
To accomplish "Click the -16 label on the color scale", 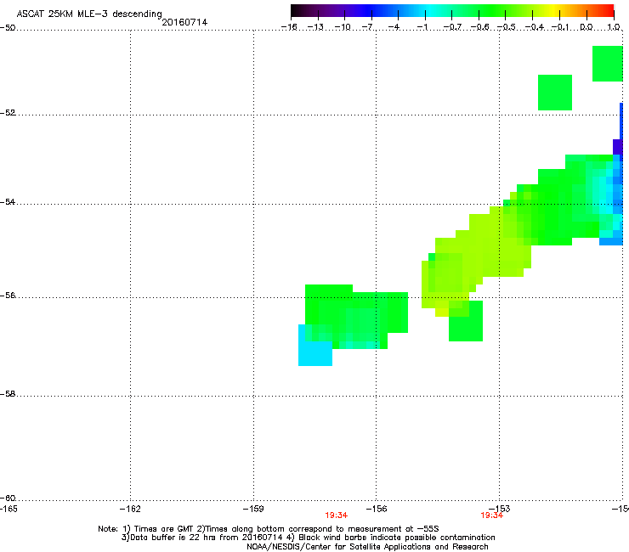I will pyautogui.click(x=289, y=27).
